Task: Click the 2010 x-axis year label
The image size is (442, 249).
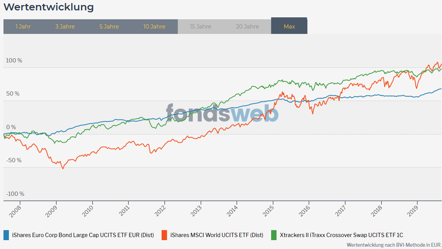Action: point(88,211)
